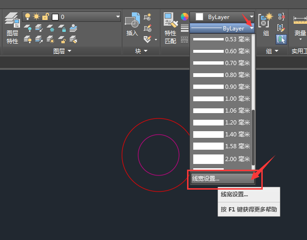Click white swatch in ByLayer color box

point(199,17)
